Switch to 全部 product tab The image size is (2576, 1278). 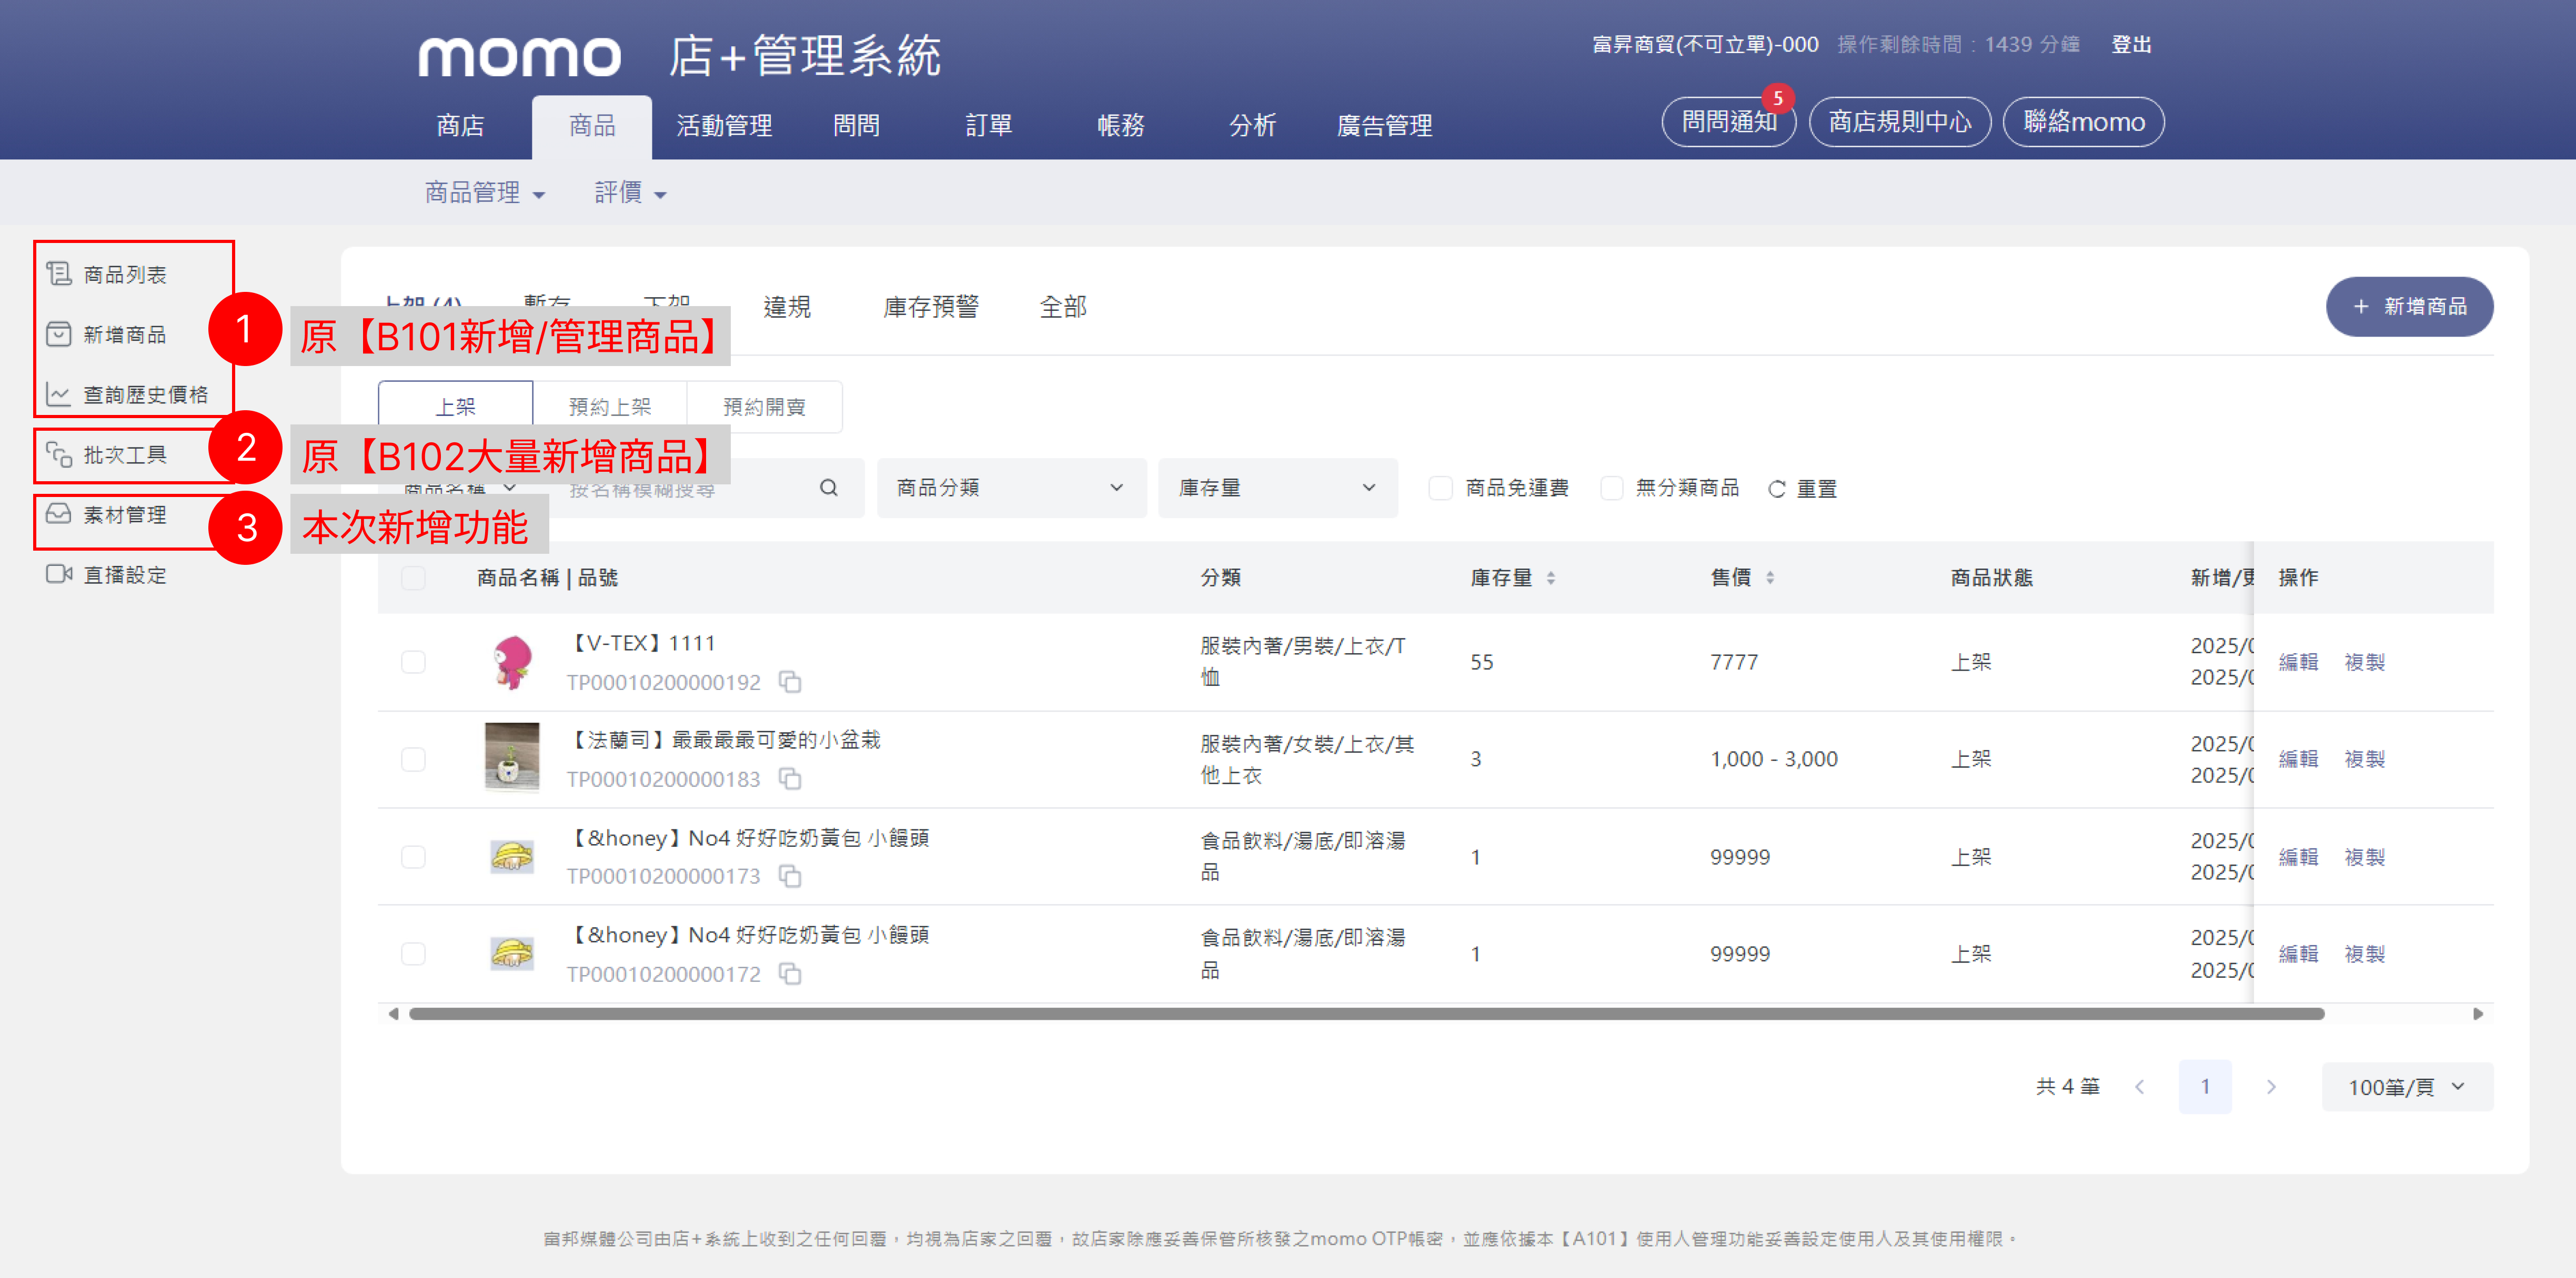[x=1062, y=307]
